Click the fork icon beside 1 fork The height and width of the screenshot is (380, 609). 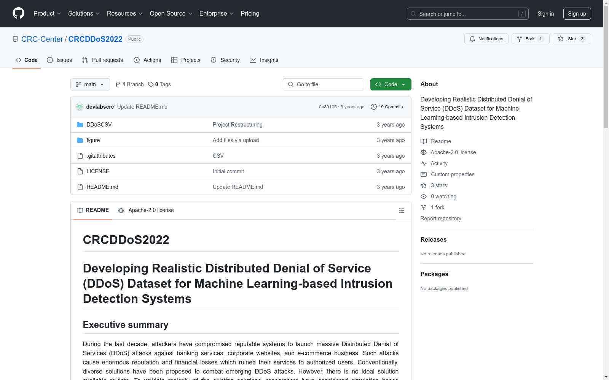(424, 207)
